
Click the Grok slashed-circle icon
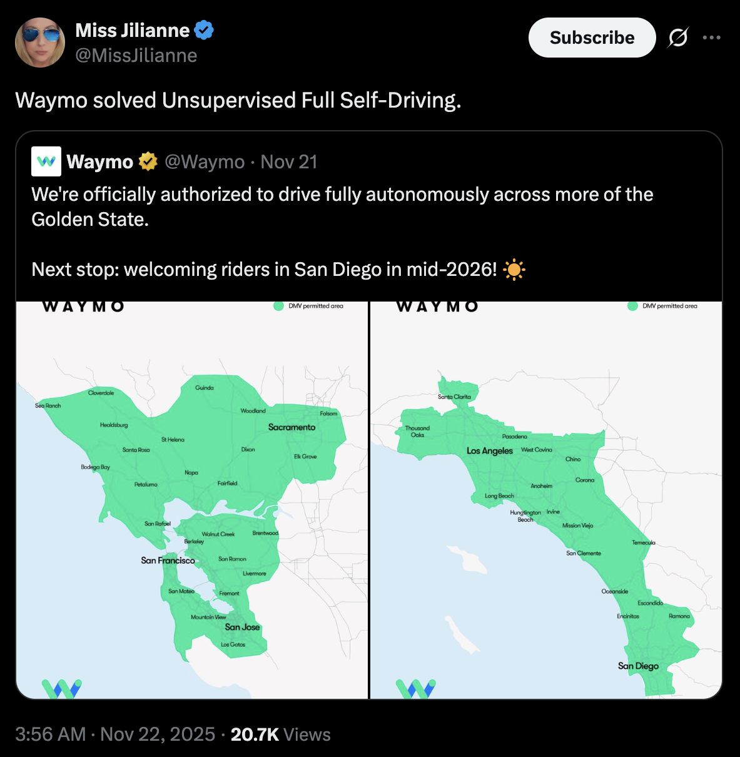click(677, 38)
